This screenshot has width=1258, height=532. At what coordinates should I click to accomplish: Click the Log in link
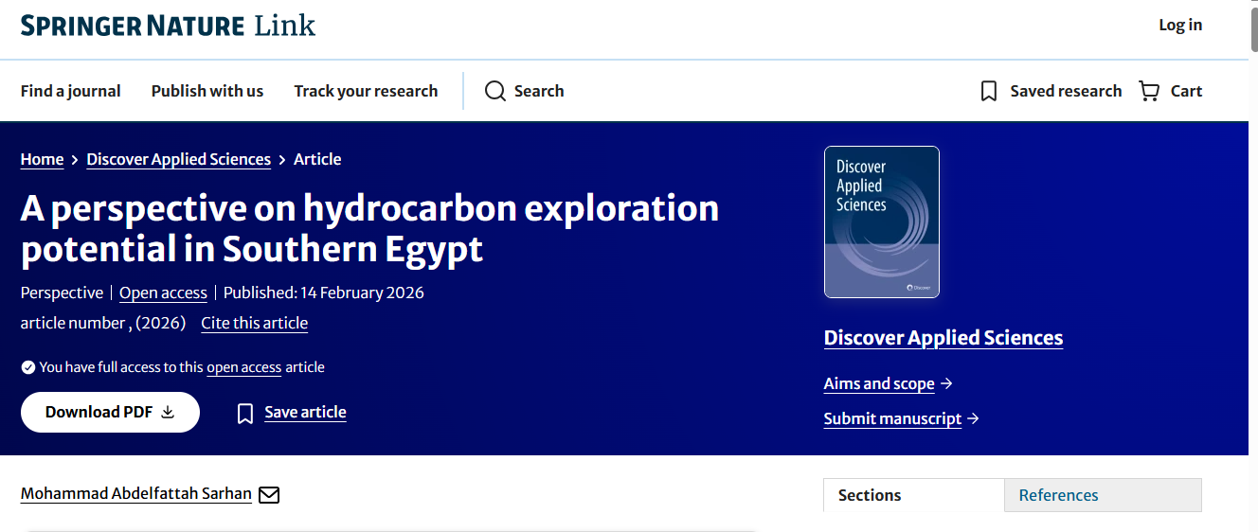tap(1180, 26)
